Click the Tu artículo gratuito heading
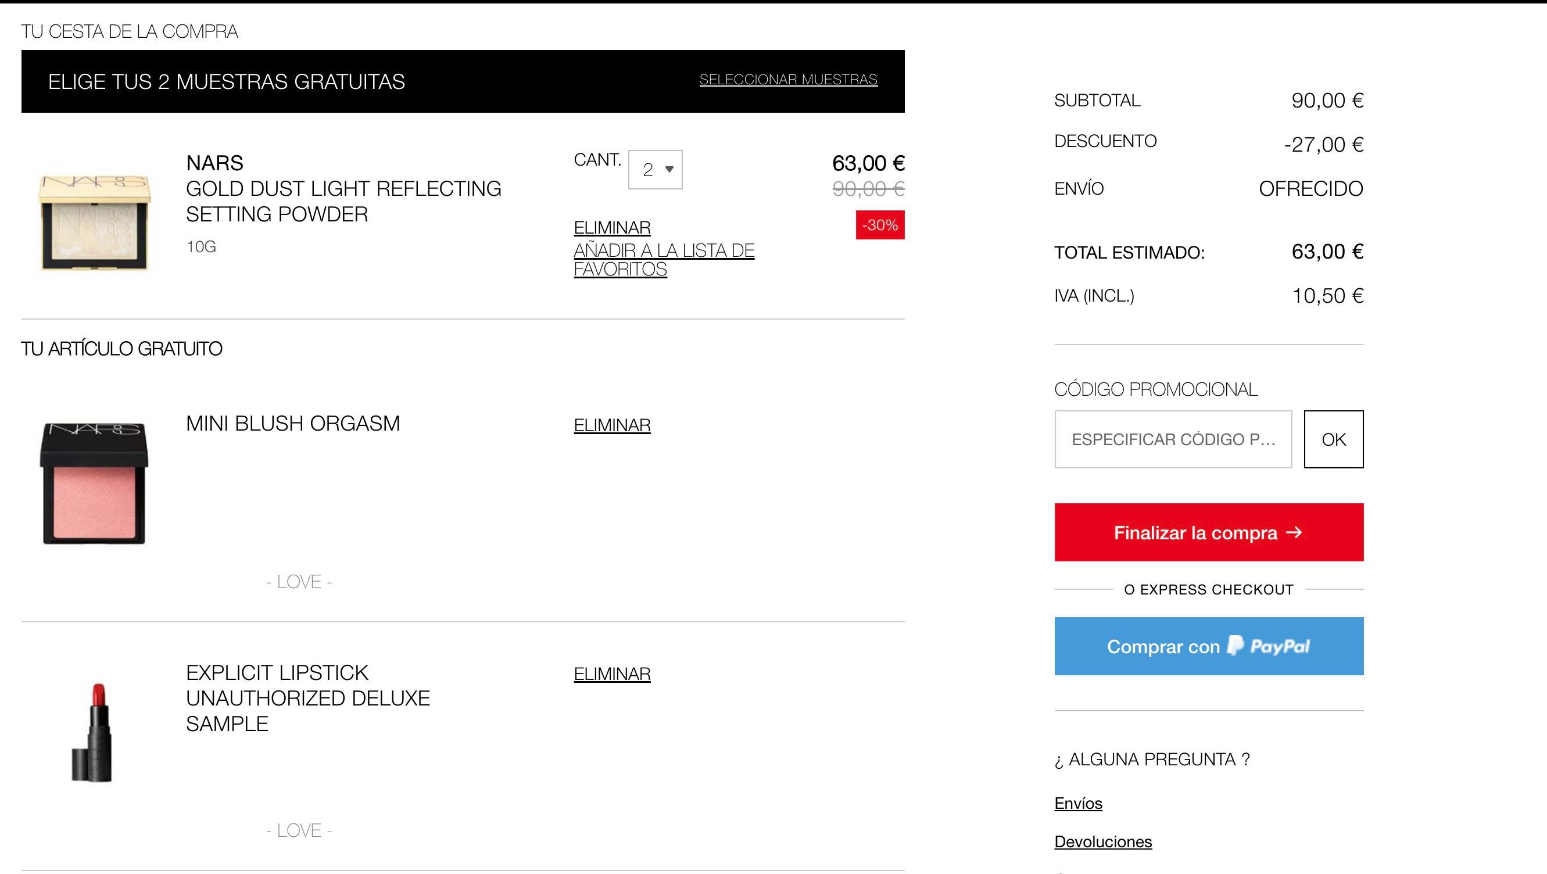 (122, 349)
